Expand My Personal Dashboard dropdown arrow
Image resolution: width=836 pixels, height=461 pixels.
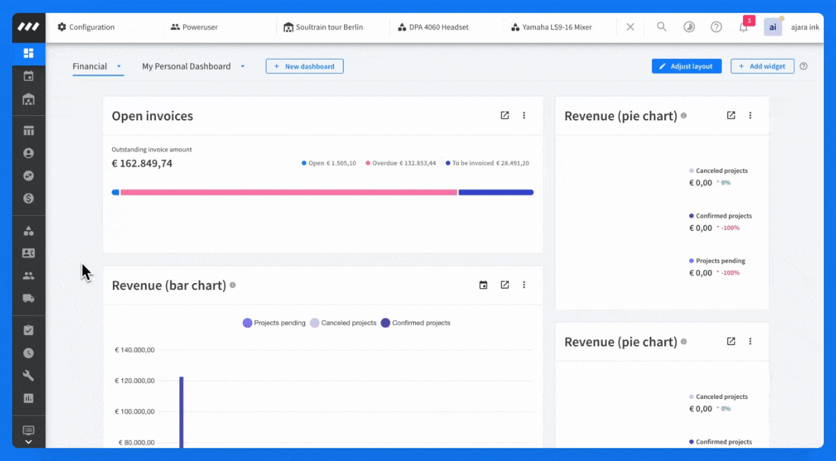(242, 66)
